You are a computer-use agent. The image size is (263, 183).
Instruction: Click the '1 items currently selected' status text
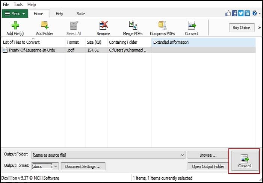coord(171,178)
